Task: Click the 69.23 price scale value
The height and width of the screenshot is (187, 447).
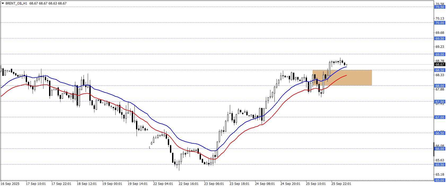Action: pos(440,47)
